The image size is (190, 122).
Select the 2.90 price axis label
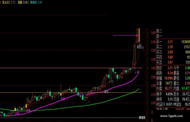[x=153, y=77]
